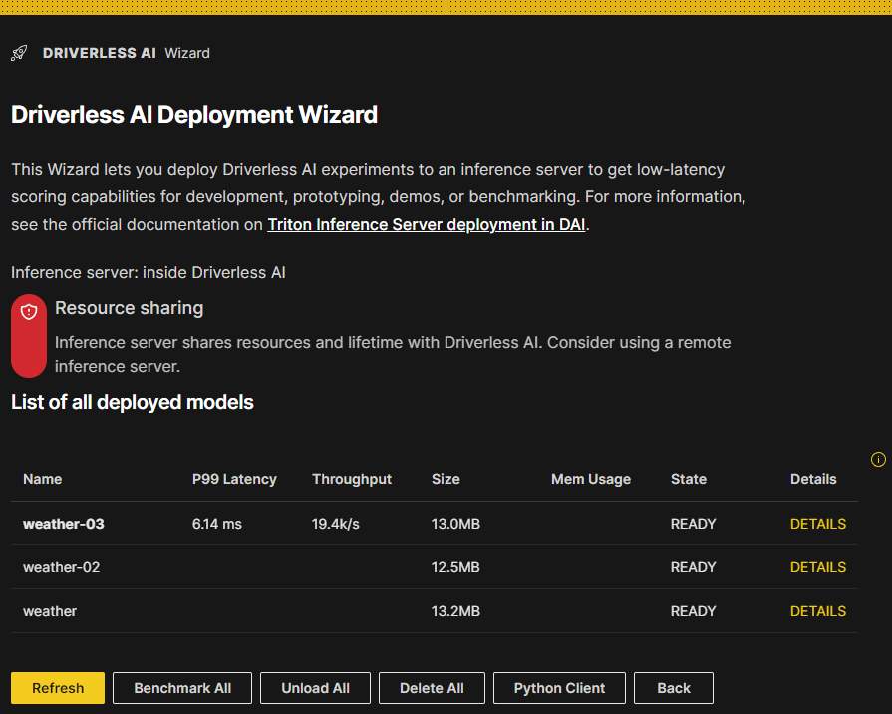The image size is (892, 714).
Task: Click the Back button
Action: pos(673,687)
